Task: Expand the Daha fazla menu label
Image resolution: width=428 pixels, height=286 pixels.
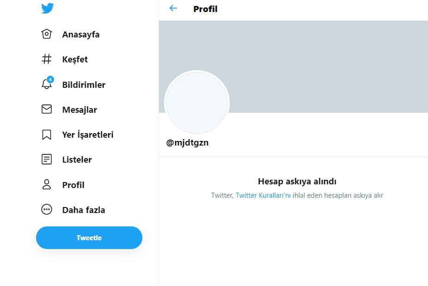Action: pos(84,210)
